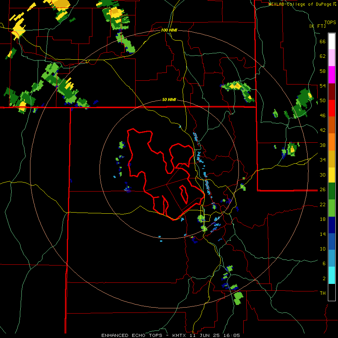Click the bright red legend swatch near 46-50
Viewport: 338px width, 338px height.
pos(332,108)
